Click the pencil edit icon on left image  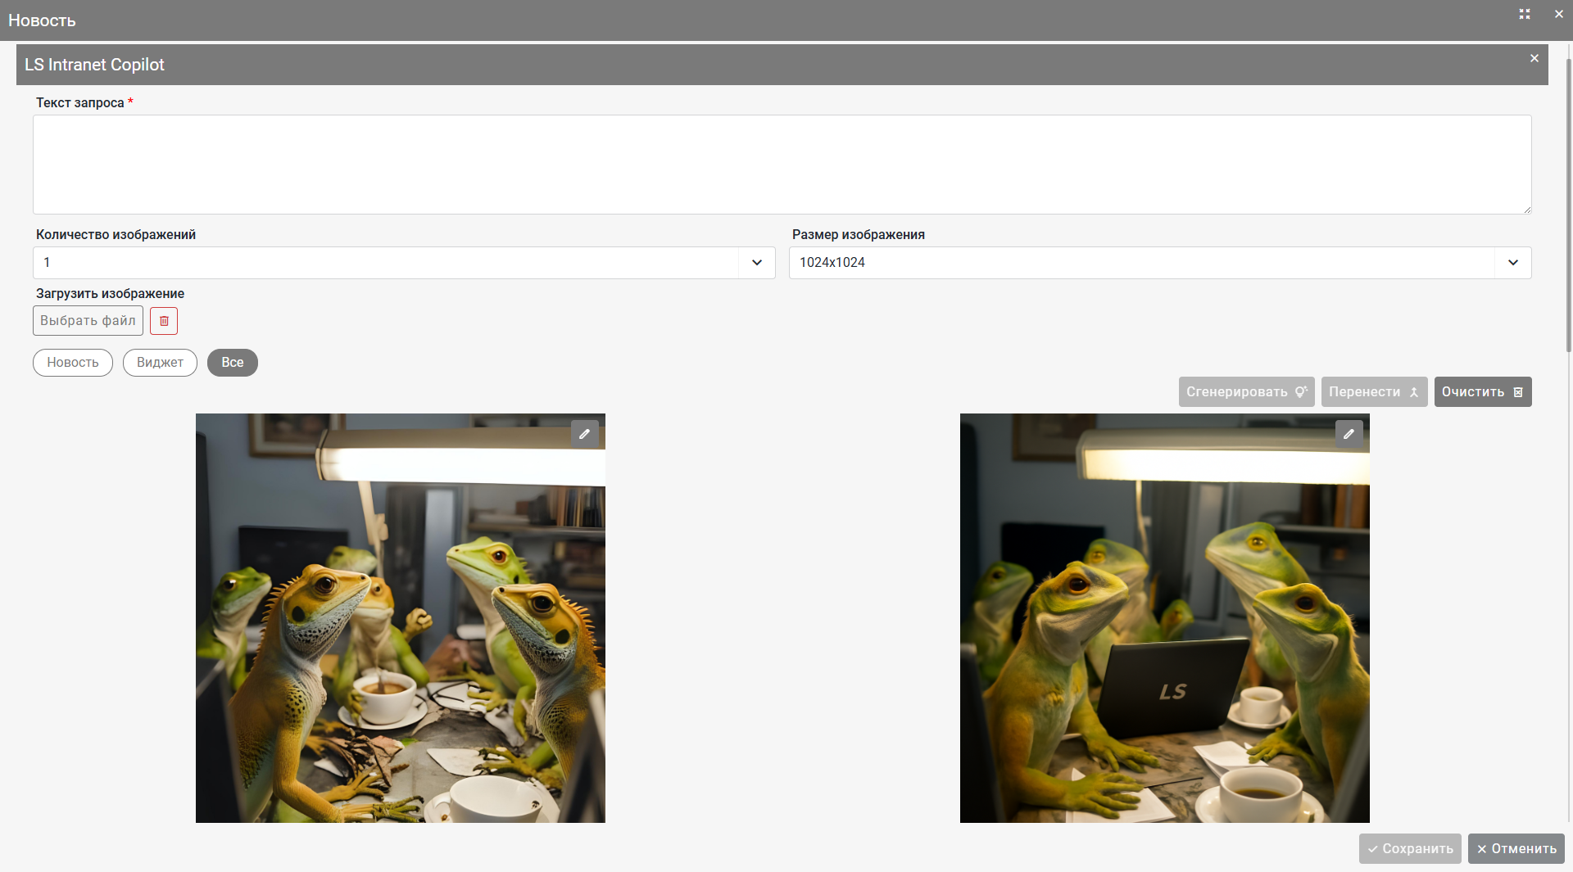coord(584,434)
